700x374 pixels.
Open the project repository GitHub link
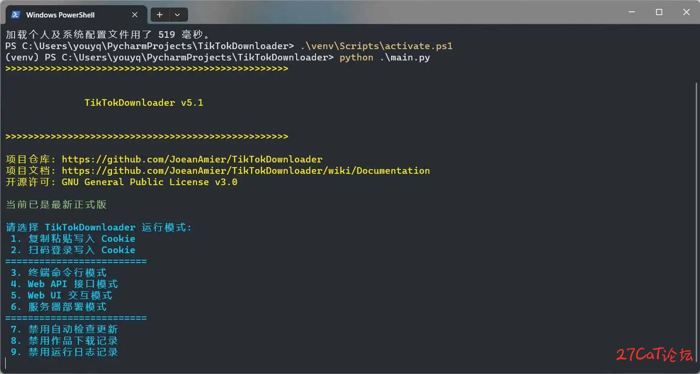[x=192, y=159]
